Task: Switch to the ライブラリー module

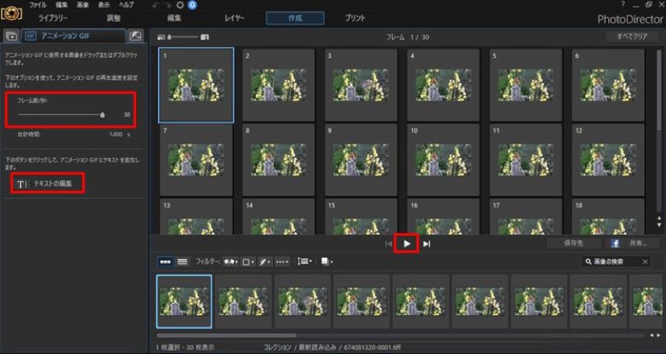Action: point(53,18)
